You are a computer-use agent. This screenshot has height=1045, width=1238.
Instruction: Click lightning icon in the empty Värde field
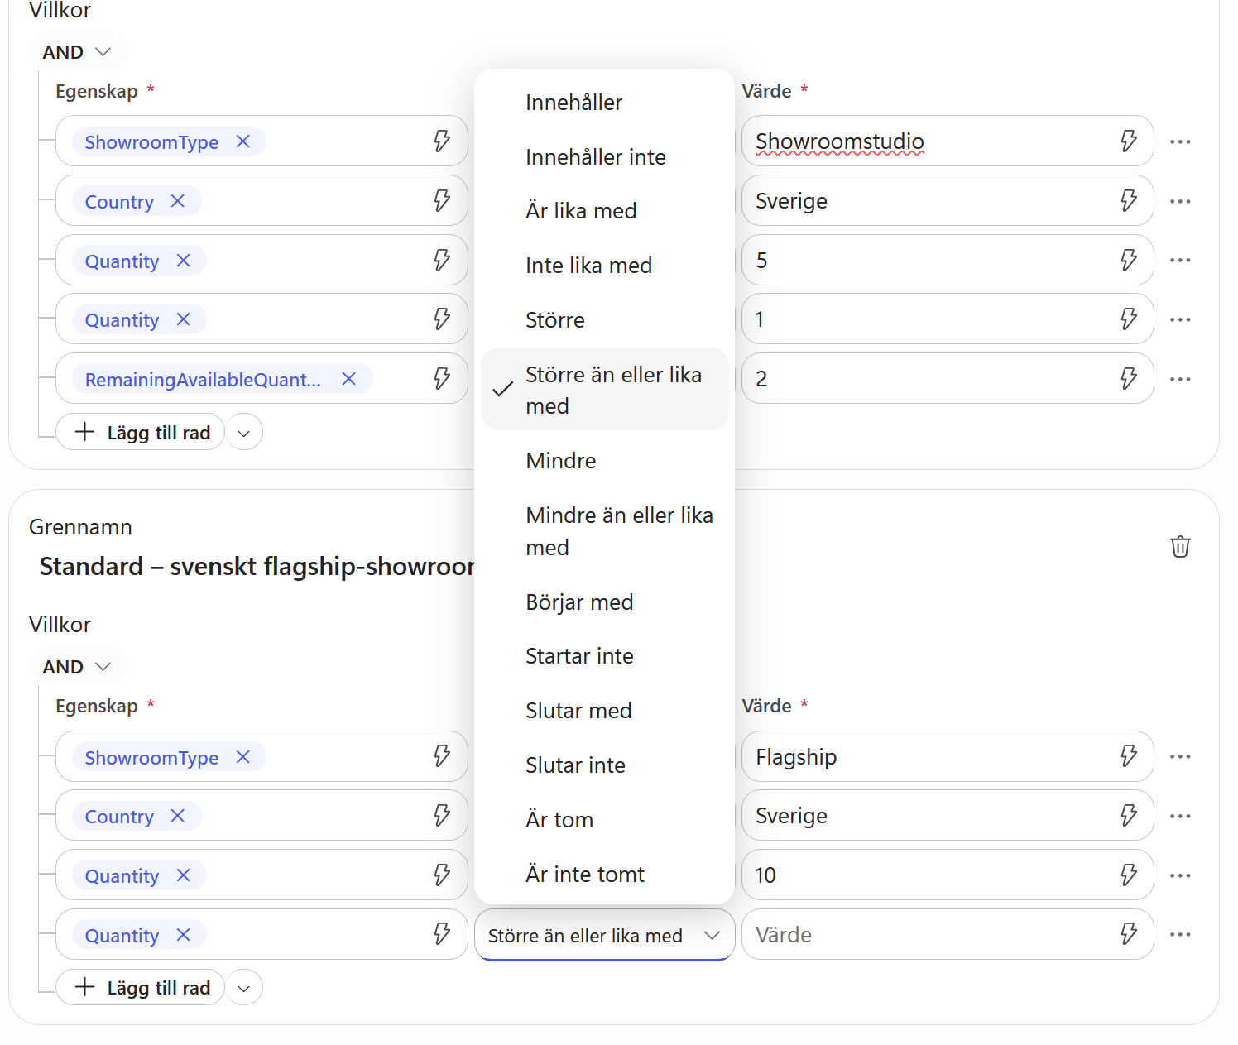point(1129,934)
